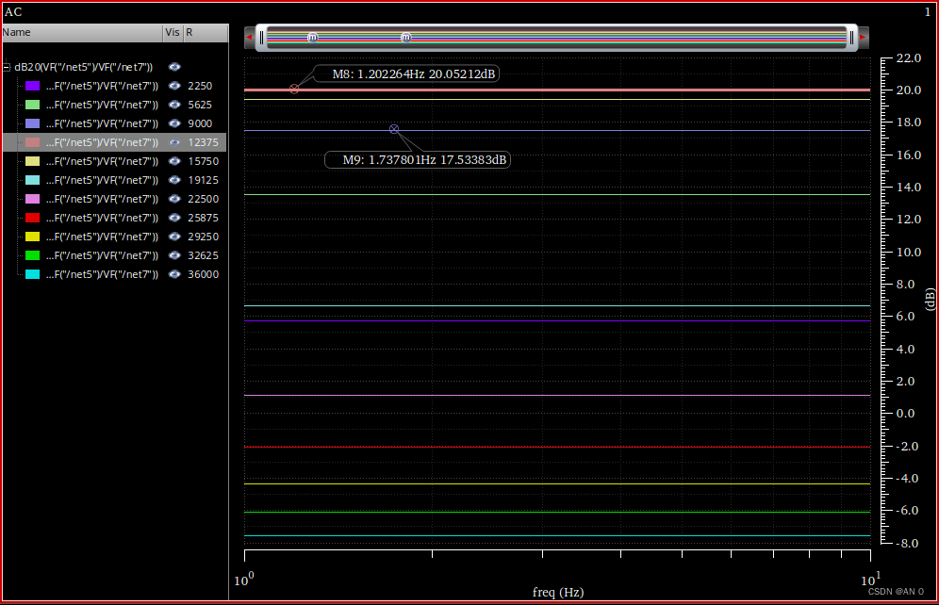Collapse the dB20 trace group tree
The width and height of the screenshot is (939, 605).
(7, 67)
